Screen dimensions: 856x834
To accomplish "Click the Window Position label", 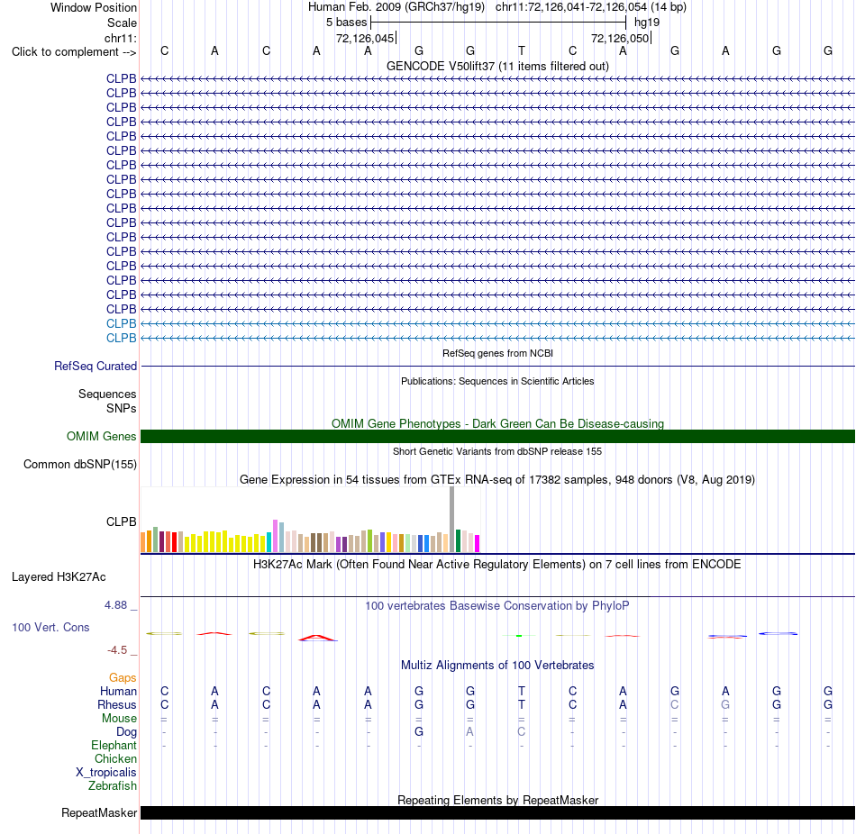I will pos(94,7).
